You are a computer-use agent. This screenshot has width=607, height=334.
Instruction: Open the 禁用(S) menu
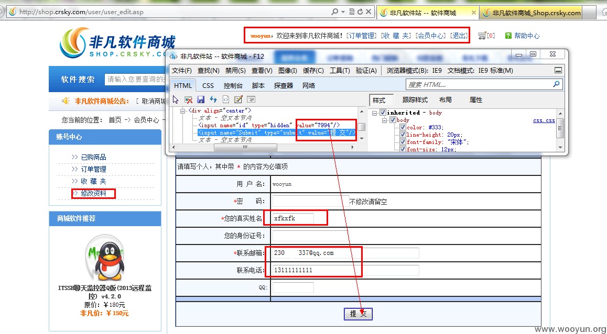coord(235,70)
